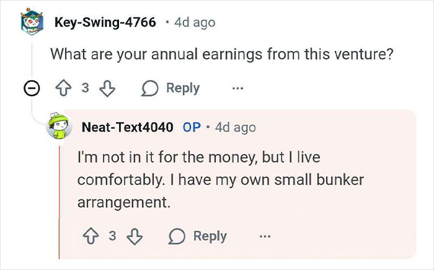Open more options menu on Neat-Text4040's reply

click(x=265, y=236)
